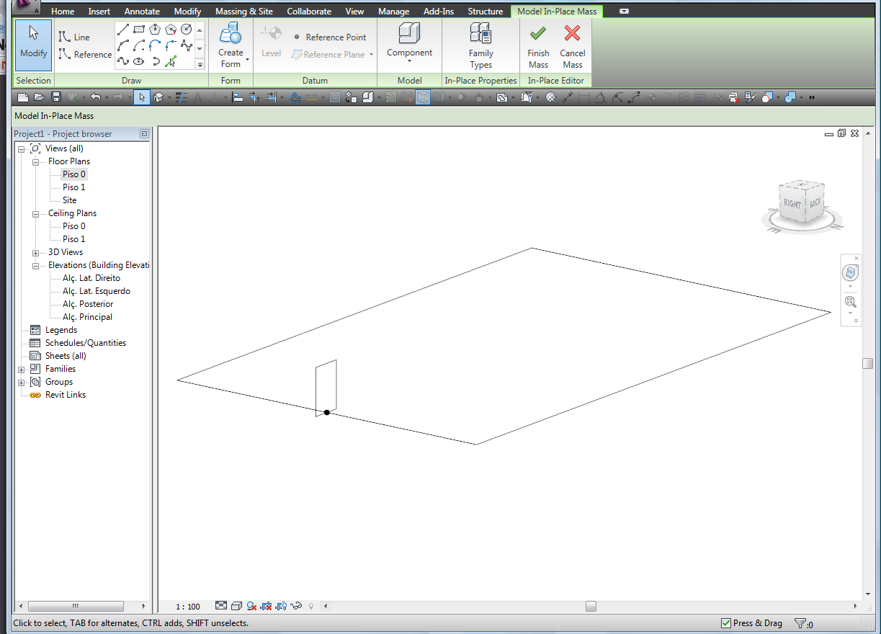
Task: Expand the Families tree node
Action: tap(21, 370)
